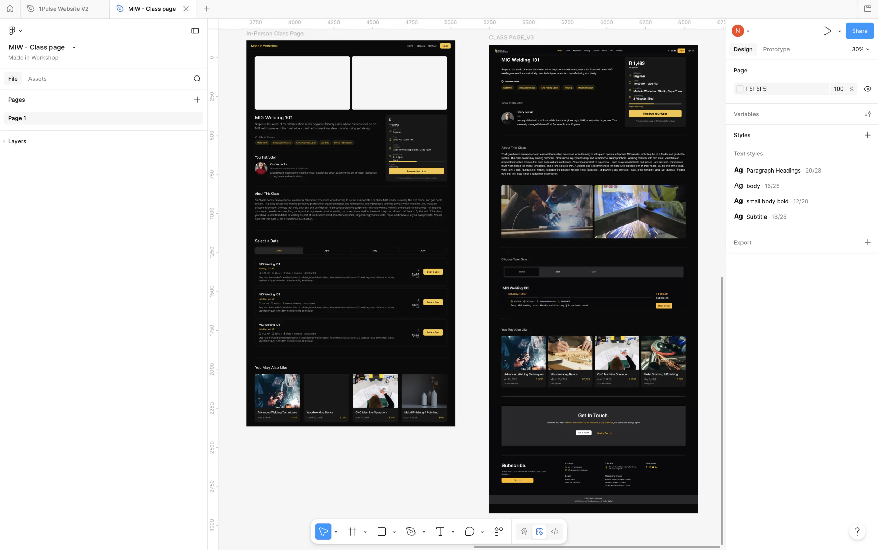
Task: Open the user avatar dropdown arrow
Action: click(748, 31)
